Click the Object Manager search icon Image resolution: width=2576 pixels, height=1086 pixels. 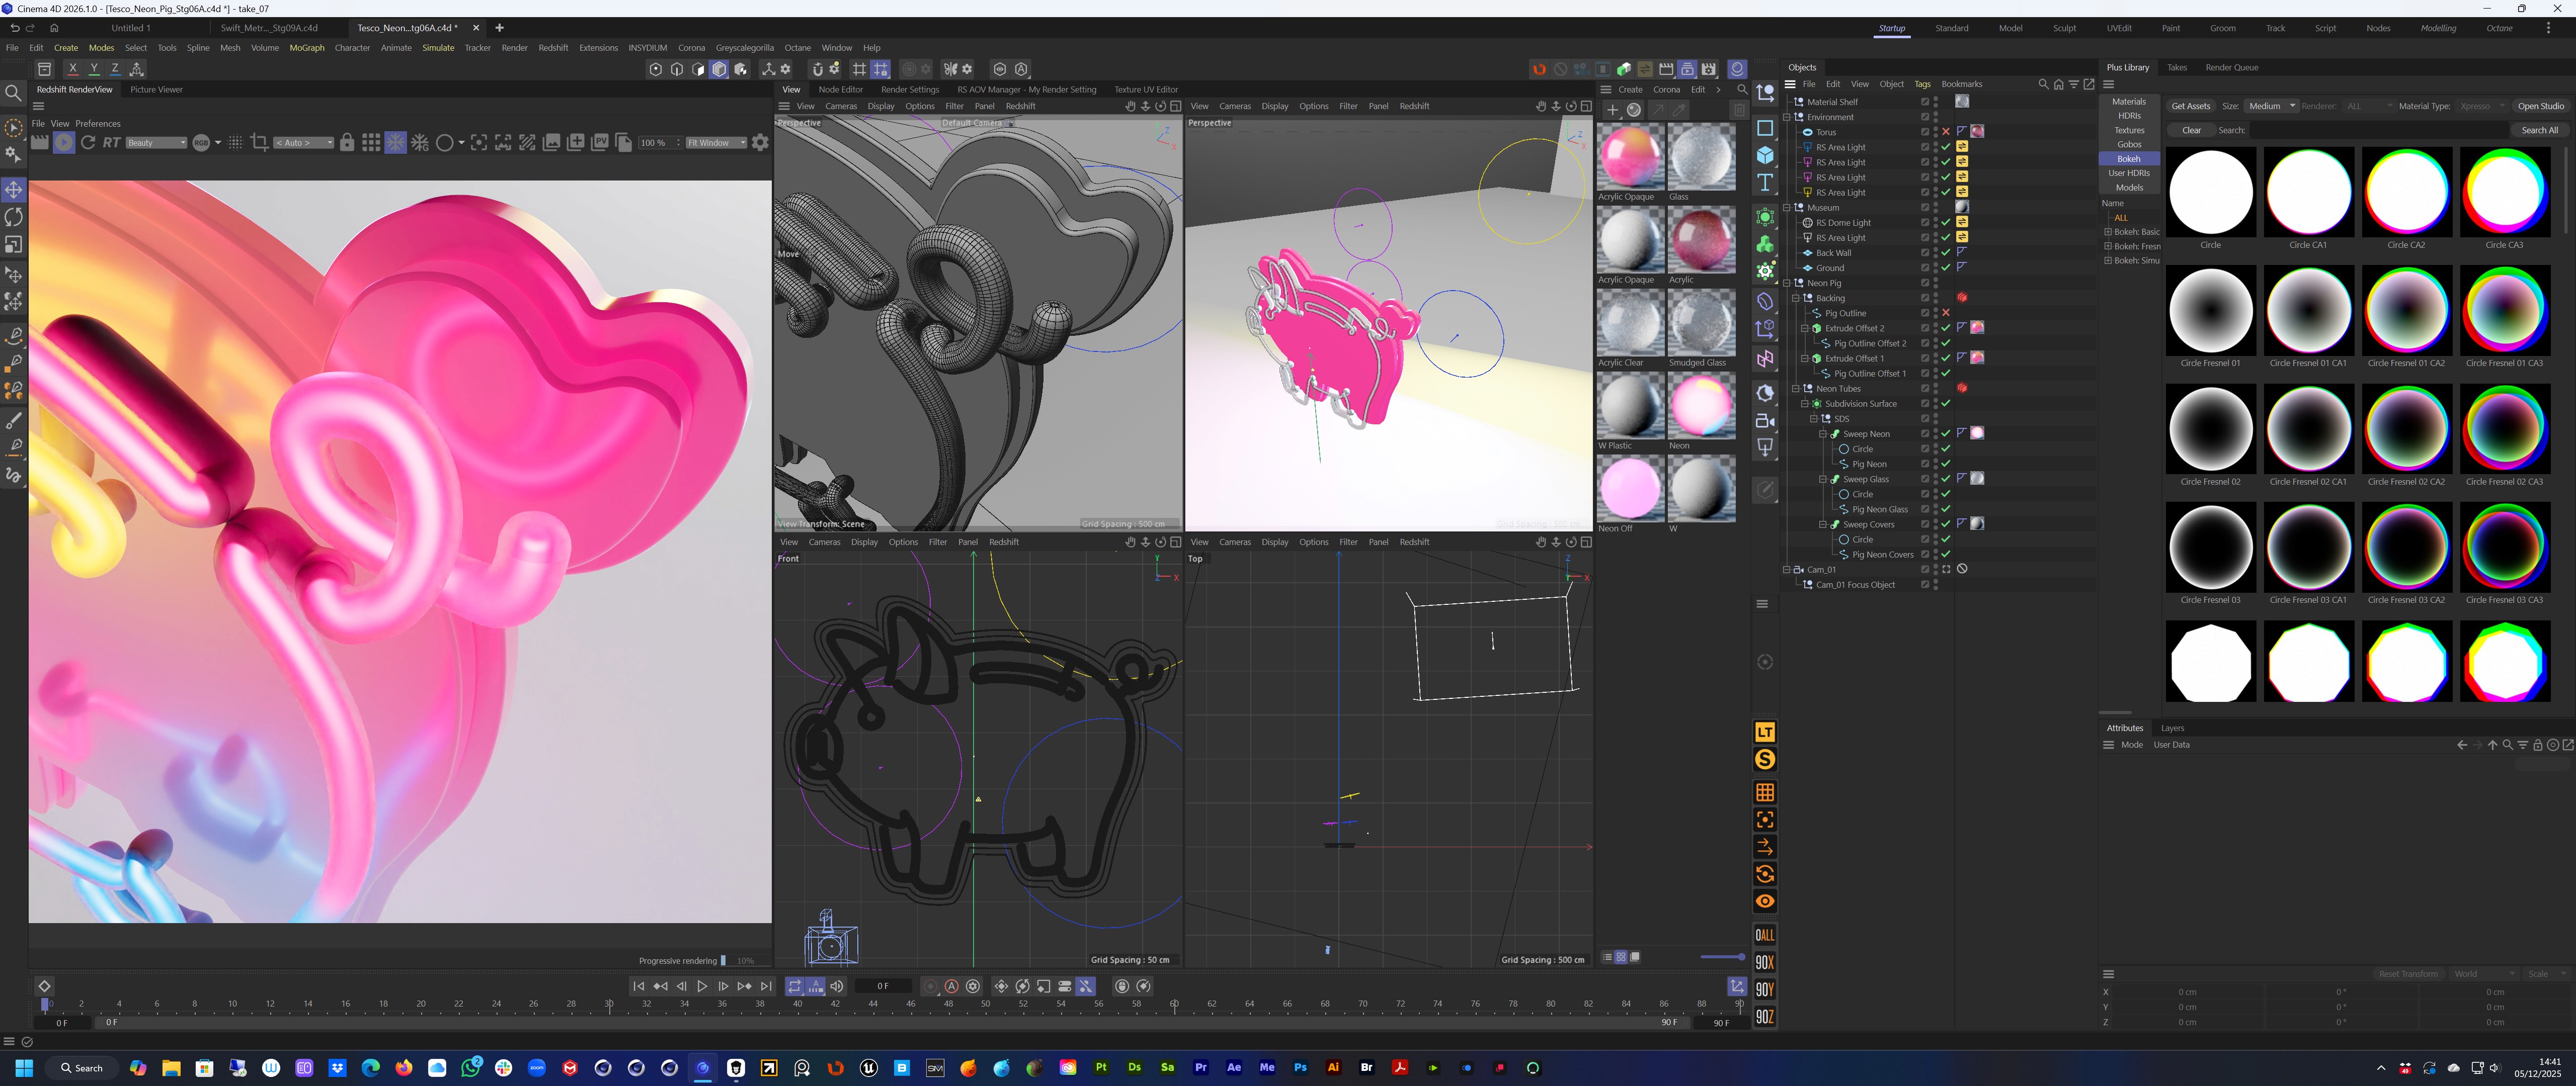coord(2042,84)
